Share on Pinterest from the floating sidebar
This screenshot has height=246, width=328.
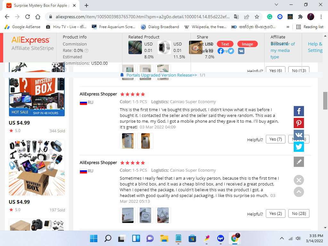click(299, 123)
